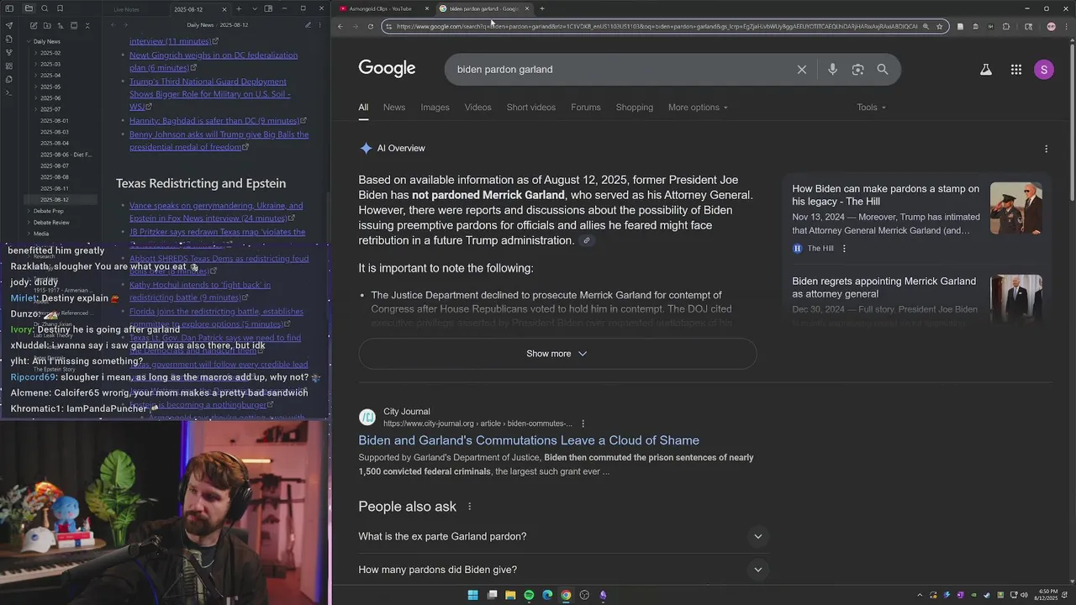Submit search with magnifier icon
This screenshot has height=605, width=1076.
tap(883, 70)
